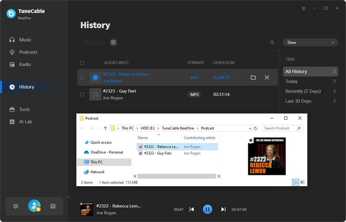Select the All History filter
The height and width of the screenshot is (222, 346).
point(310,71)
